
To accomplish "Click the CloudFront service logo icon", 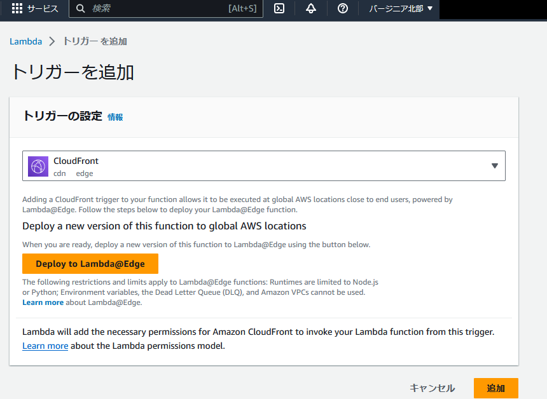I will point(38,165).
